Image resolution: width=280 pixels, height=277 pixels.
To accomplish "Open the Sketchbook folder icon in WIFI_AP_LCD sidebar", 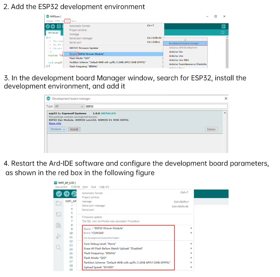I will tap(59, 203).
